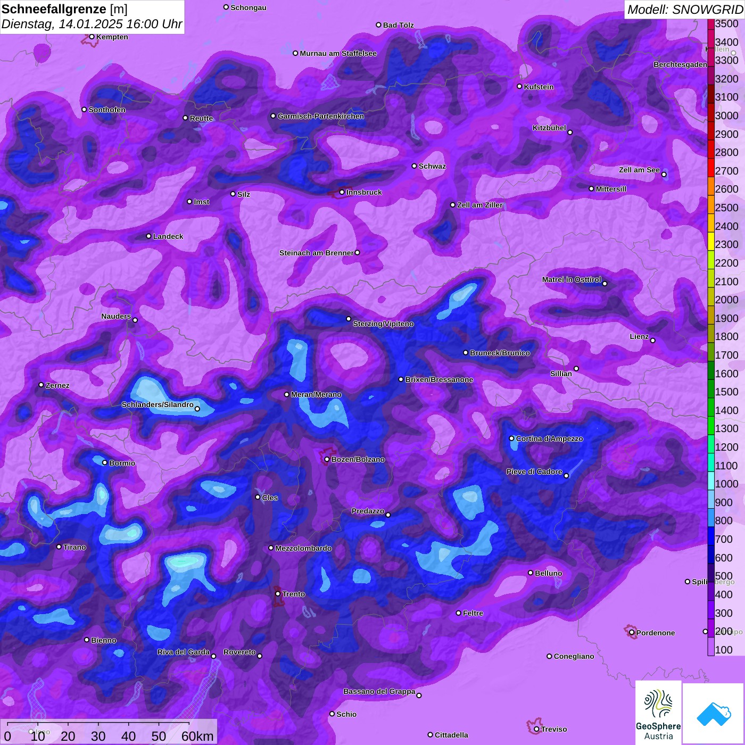Click the Landeck city marker dot
Viewport: 745px width, 745px height.
149,236
